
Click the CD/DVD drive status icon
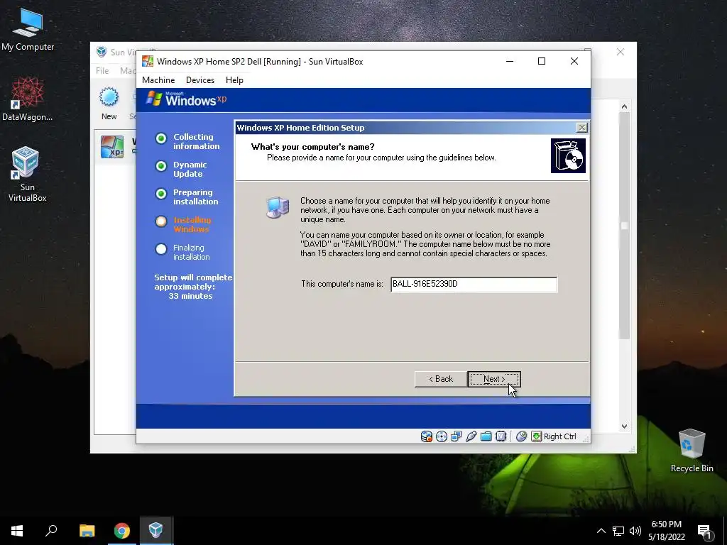(442, 436)
